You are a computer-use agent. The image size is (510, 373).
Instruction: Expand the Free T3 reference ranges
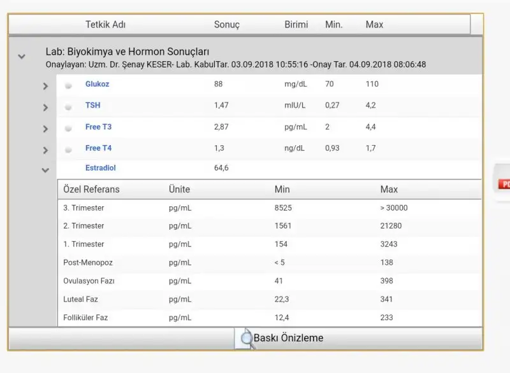[x=45, y=129]
